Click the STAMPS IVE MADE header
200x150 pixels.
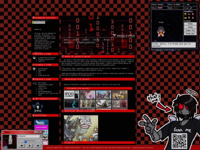[98, 89]
